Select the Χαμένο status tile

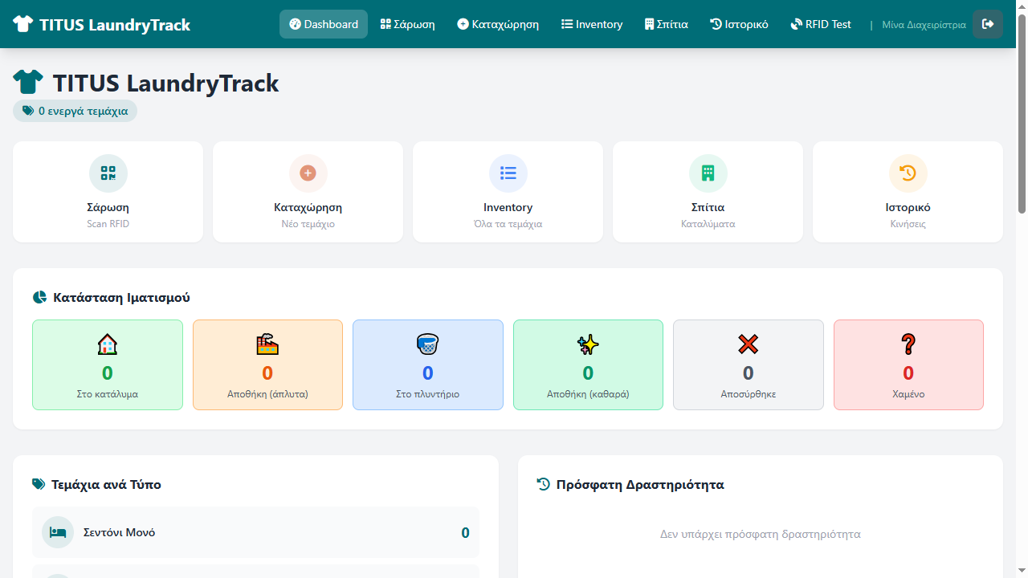pos(908,365)
